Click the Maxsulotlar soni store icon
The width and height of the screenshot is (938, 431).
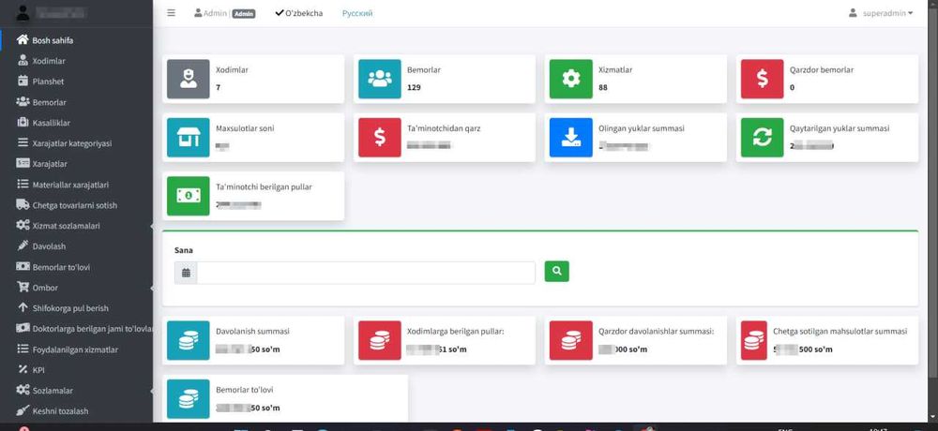[189, 138]
